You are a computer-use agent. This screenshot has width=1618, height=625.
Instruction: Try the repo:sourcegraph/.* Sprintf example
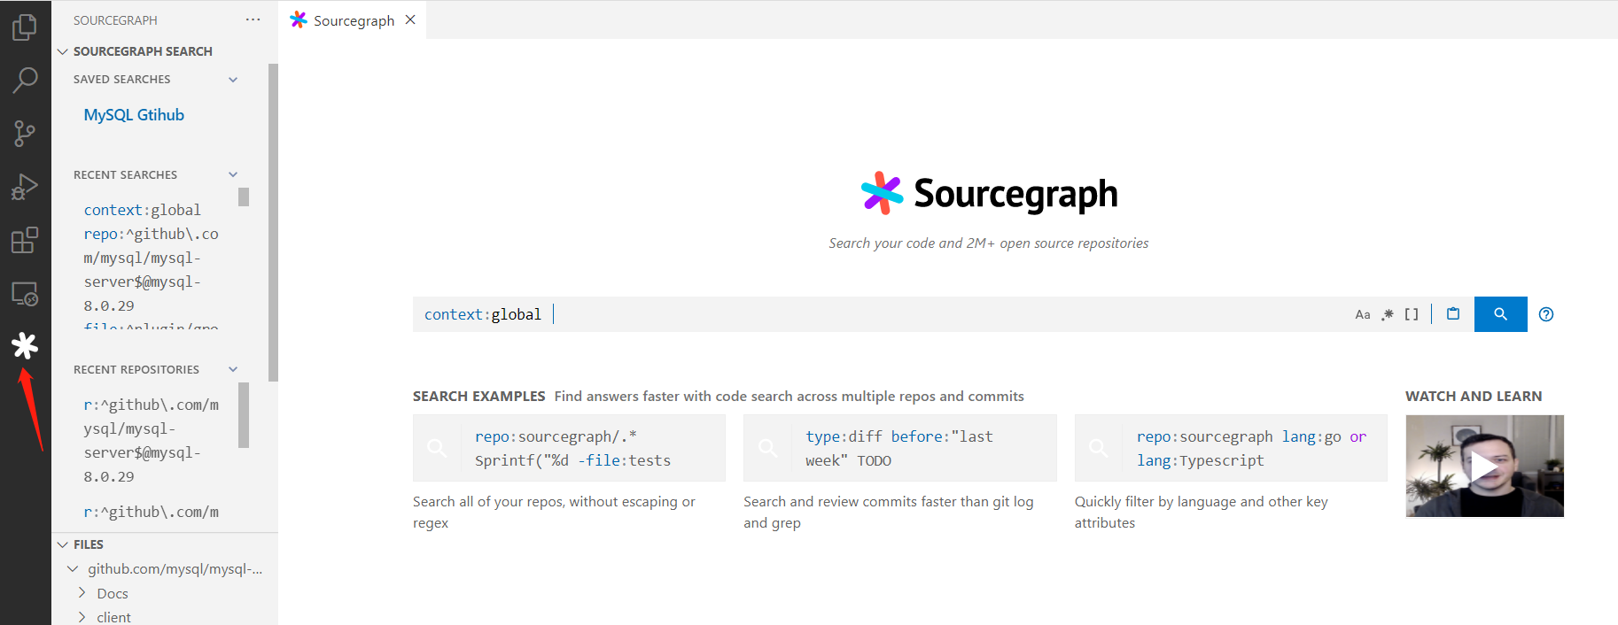pyautogui.click(x=569, y=448)
